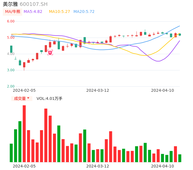Open the 成交量 indicator dropdown

(22, 98)
